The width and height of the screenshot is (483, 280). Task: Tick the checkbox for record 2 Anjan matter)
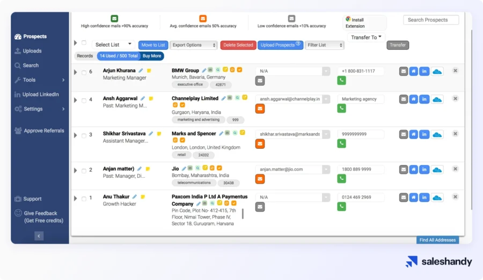(84, 171)
